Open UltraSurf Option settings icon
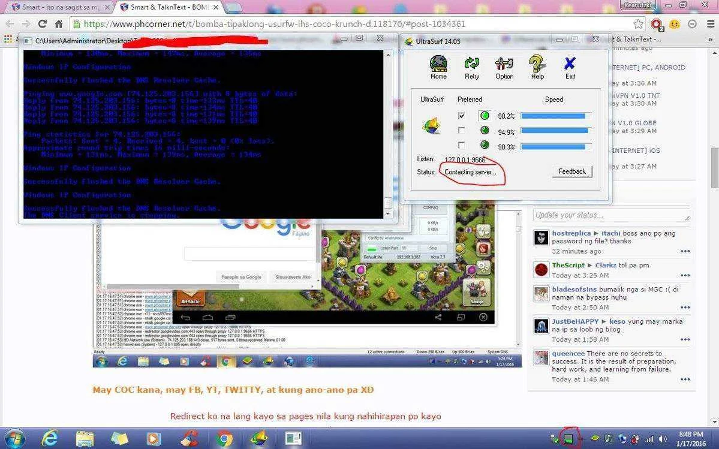The image size is (719, 449). coord(504,64)
